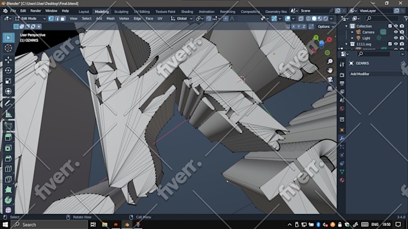Select the Scale tool in toolbar
Viewport: 408px width, 229px height.
pyautogui.click(x=8, y=81)
